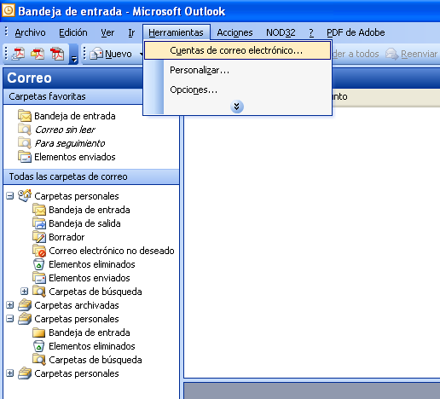Select Bandeja de entrada in favorites
Screen dimensions: 440x399
[x=75, y=116]
